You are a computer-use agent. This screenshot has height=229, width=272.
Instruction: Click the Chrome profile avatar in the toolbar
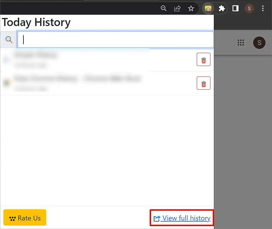click(249, 8)
